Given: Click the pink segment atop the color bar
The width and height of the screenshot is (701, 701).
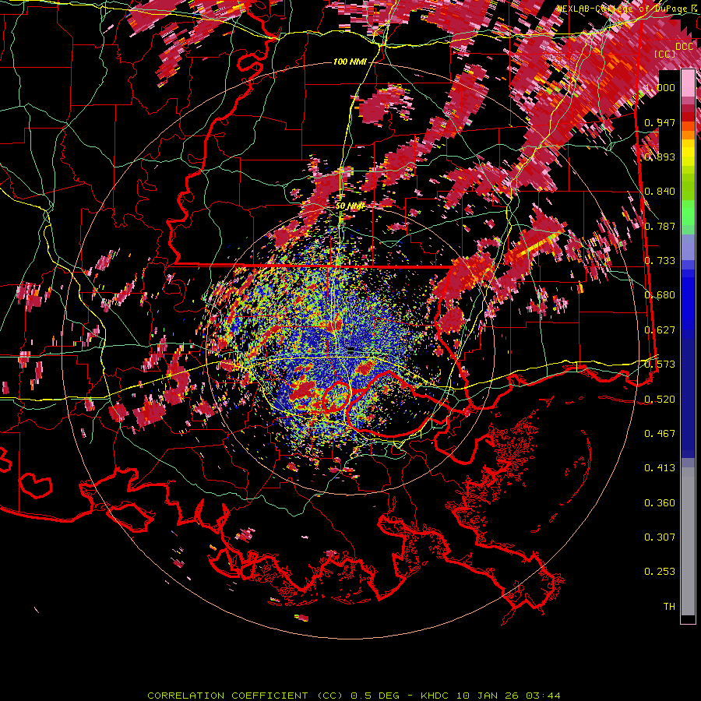Looking at the screenshot, I should coord(688,83).
